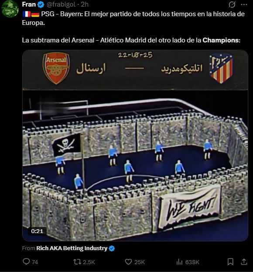Like the tweet with heart icon
Viewport: 253px width, 272px height.
128,262
